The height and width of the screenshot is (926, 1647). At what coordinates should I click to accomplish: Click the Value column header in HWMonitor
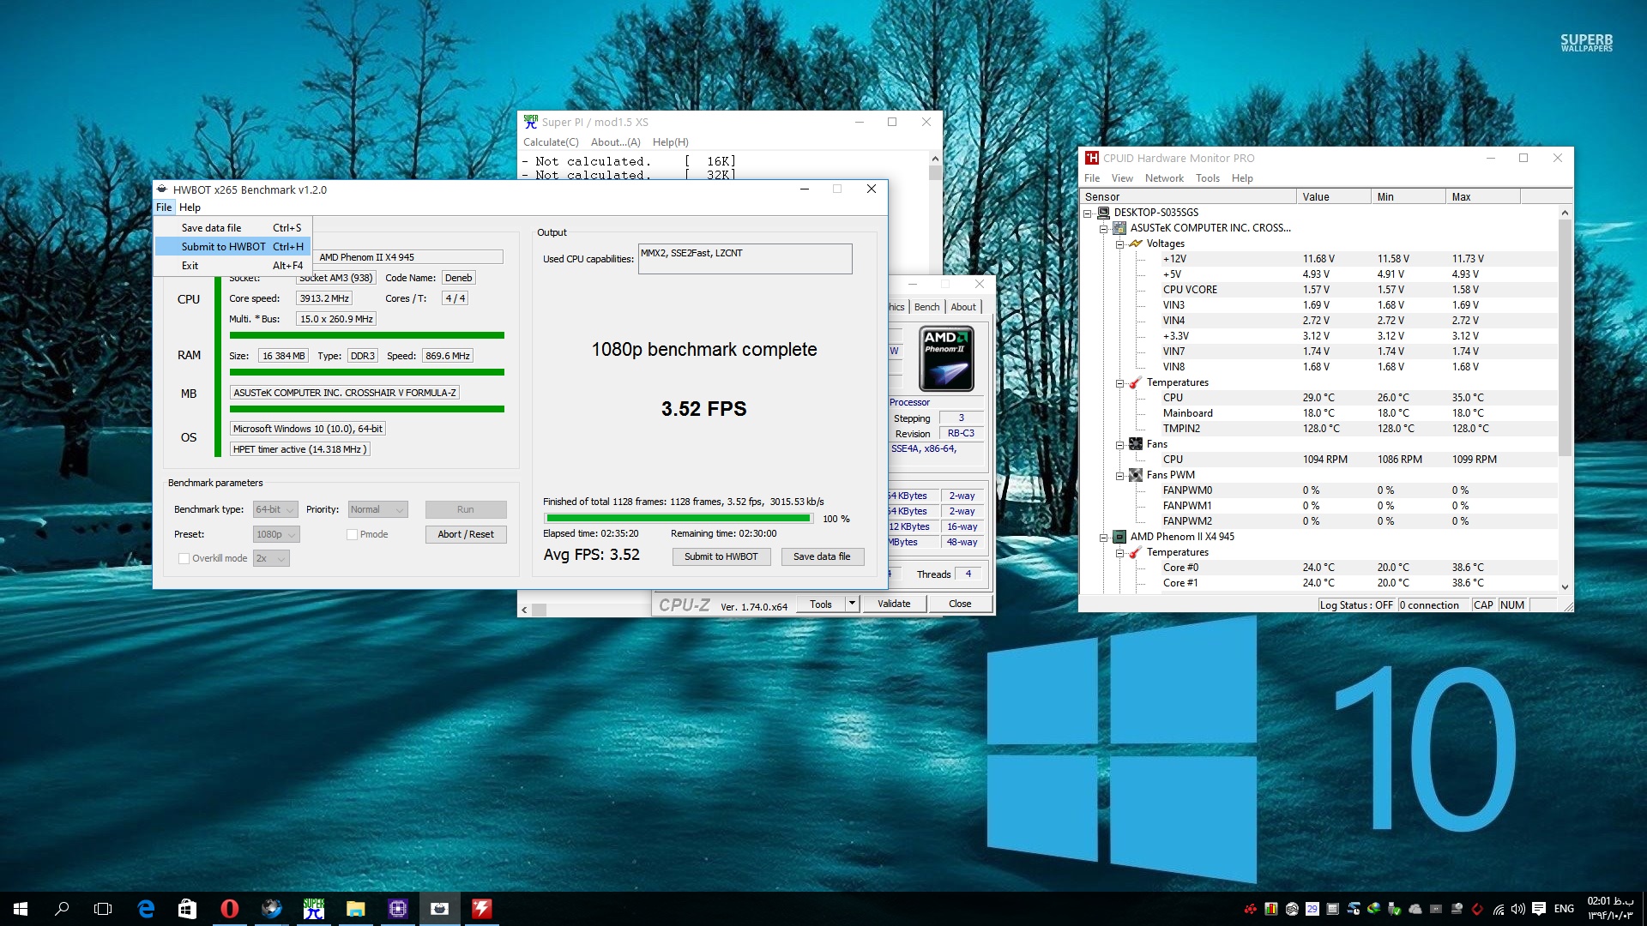[x=1334, y=197]
